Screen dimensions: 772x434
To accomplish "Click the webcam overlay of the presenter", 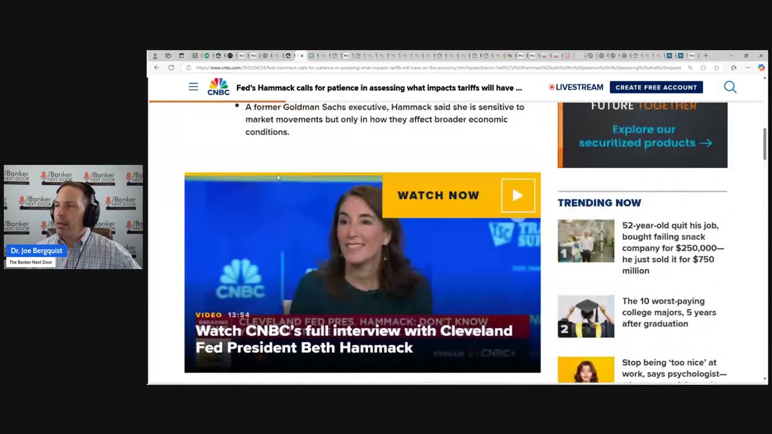I will point(73,217).
